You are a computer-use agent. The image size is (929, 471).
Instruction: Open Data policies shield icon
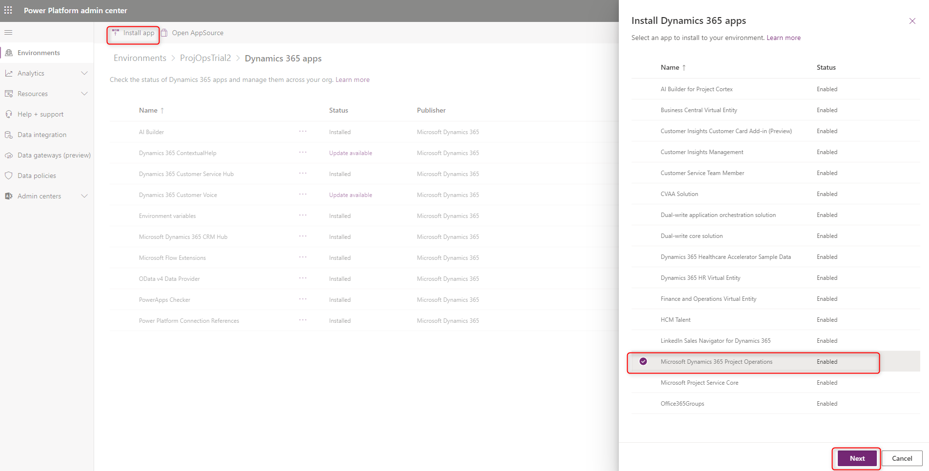pos(9,176)
